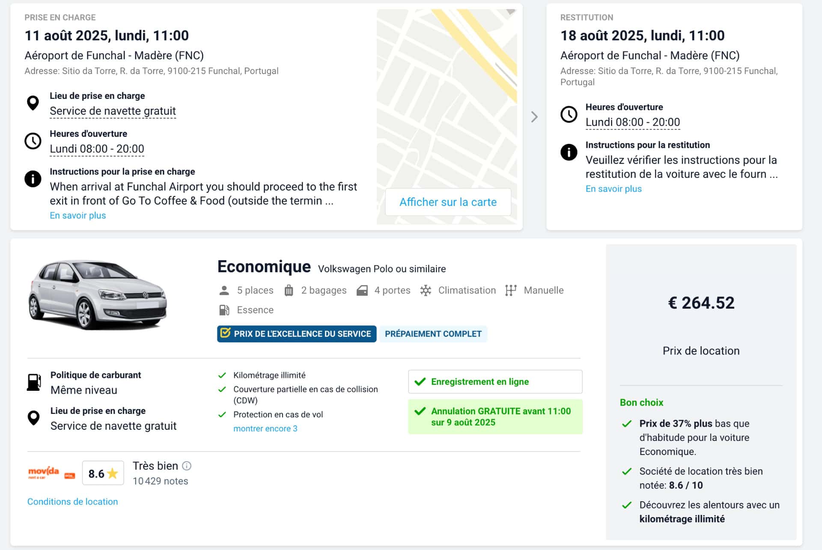This screenshot has width=822, height=550.
Task: Click the return instructions info icon
Action: [569, 152]
